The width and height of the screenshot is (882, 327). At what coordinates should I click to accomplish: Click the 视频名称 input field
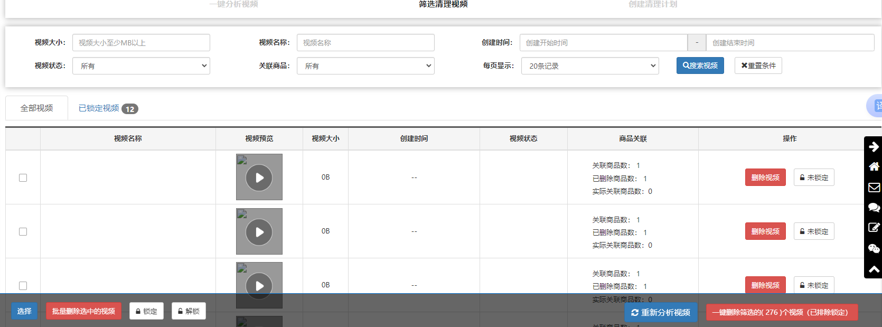point(365,43)
